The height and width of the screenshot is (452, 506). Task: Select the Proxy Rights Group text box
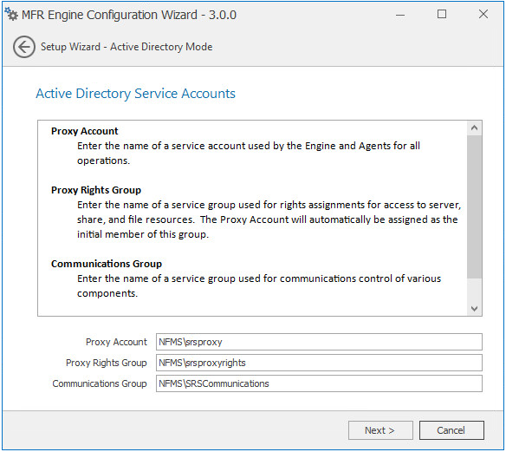pyautogui.click(x=319, y=363)
